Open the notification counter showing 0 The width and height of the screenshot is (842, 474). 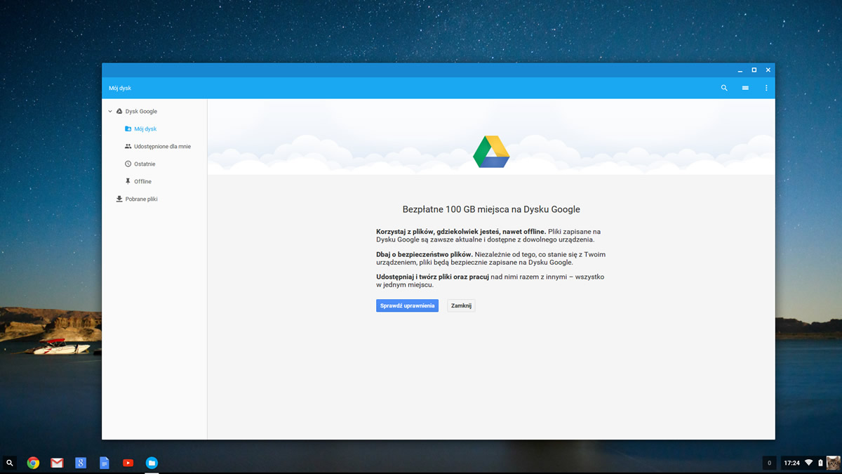770,463
